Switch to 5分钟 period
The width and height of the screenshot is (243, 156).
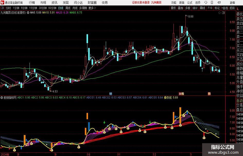(x=24, y=8)
